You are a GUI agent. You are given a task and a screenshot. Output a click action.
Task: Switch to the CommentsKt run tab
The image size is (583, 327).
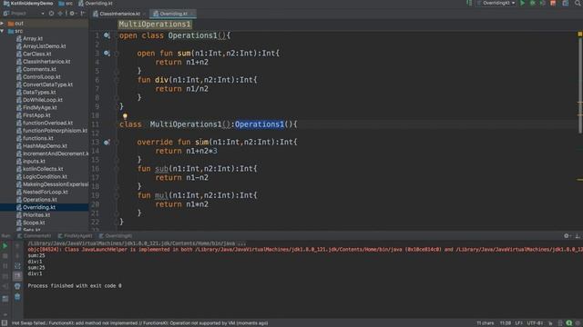tap(35, 236)
